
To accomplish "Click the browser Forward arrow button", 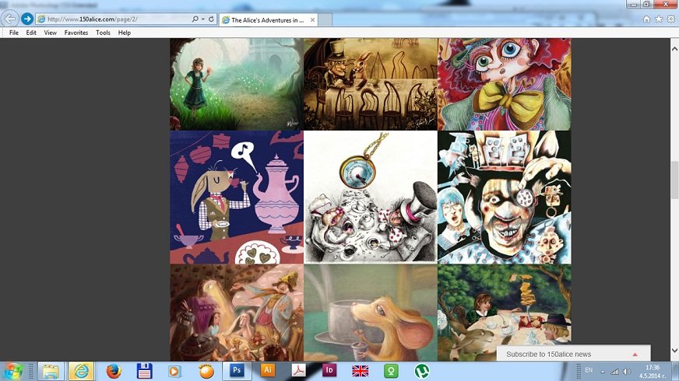I will pos(26,19).
